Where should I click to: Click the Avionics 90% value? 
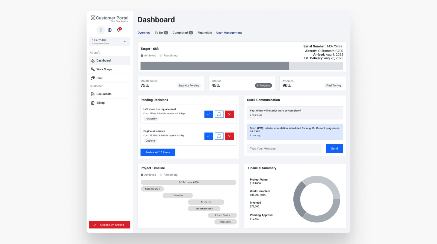point(287,86)
